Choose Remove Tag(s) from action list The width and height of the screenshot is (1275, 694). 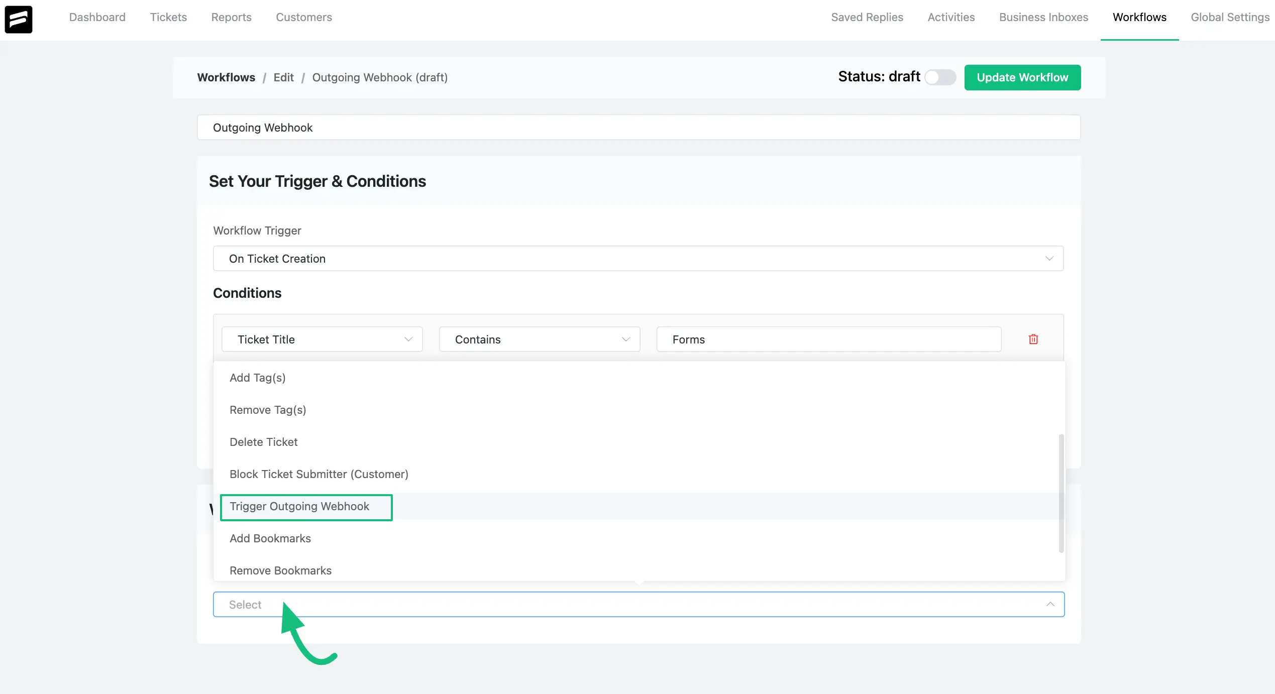639,410
